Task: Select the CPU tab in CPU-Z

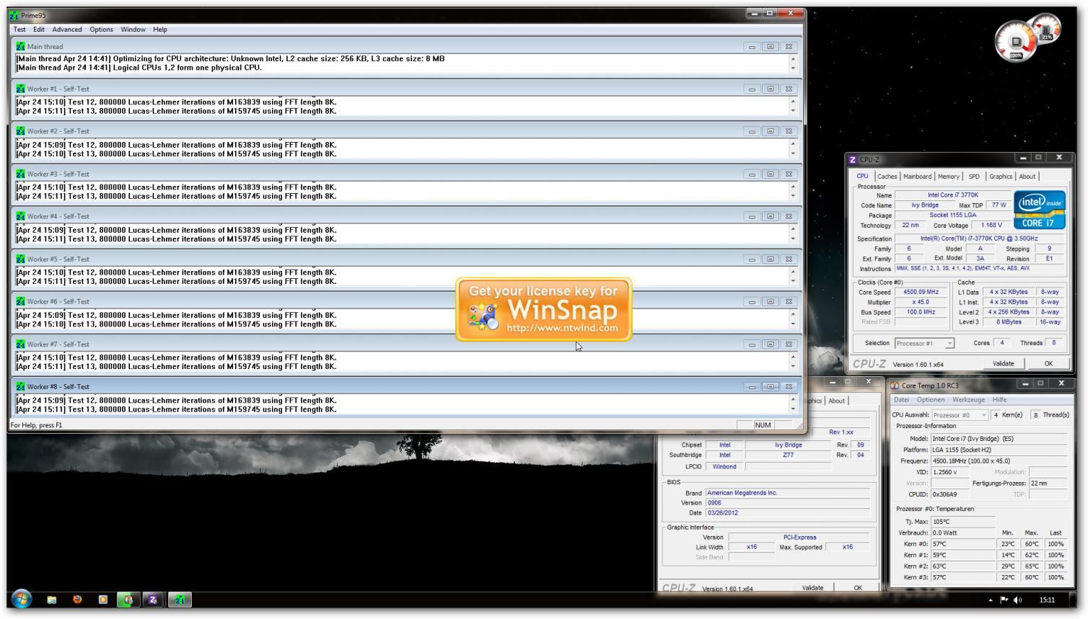Action: pos(862,176)
